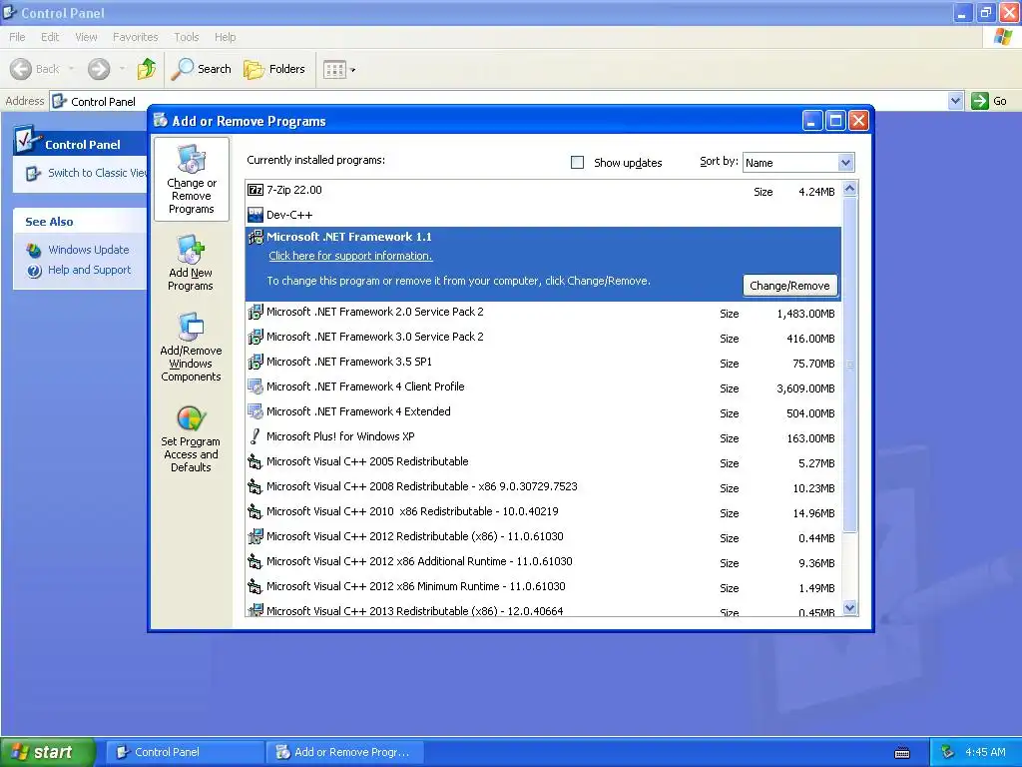Click .NET Framework 4 Extended icon

coord(255,411)
